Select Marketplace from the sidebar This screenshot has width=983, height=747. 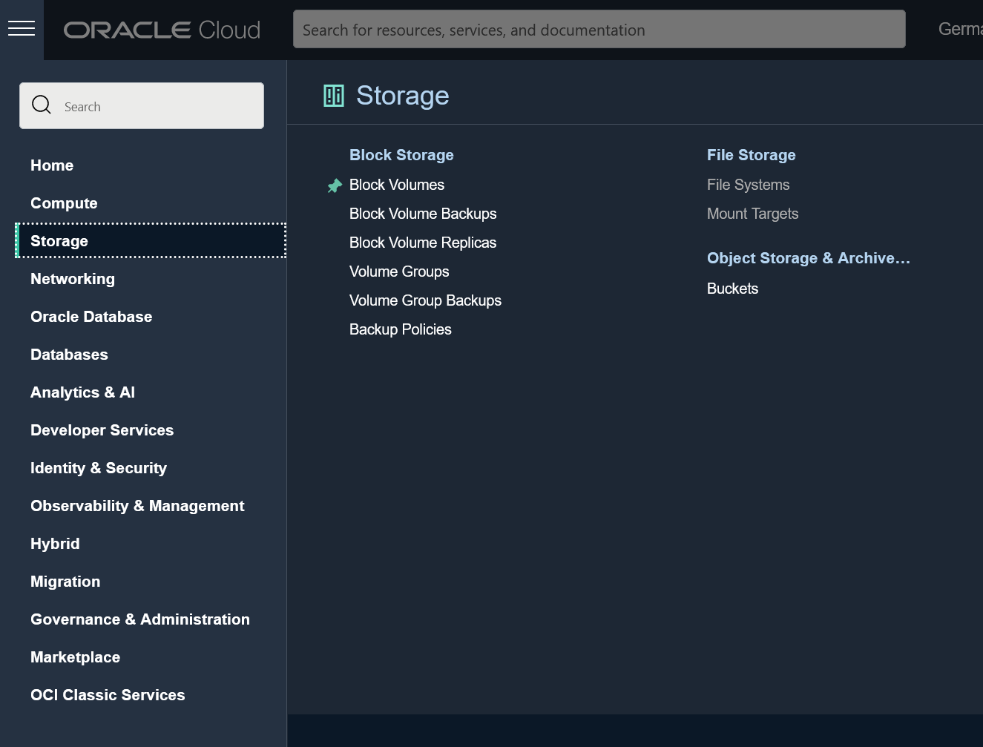tap(75, 656)
